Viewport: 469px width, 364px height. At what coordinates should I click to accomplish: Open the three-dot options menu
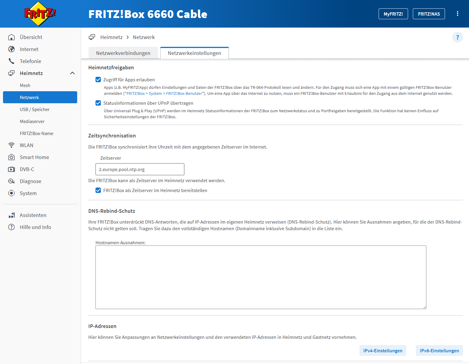coord(457,14)
